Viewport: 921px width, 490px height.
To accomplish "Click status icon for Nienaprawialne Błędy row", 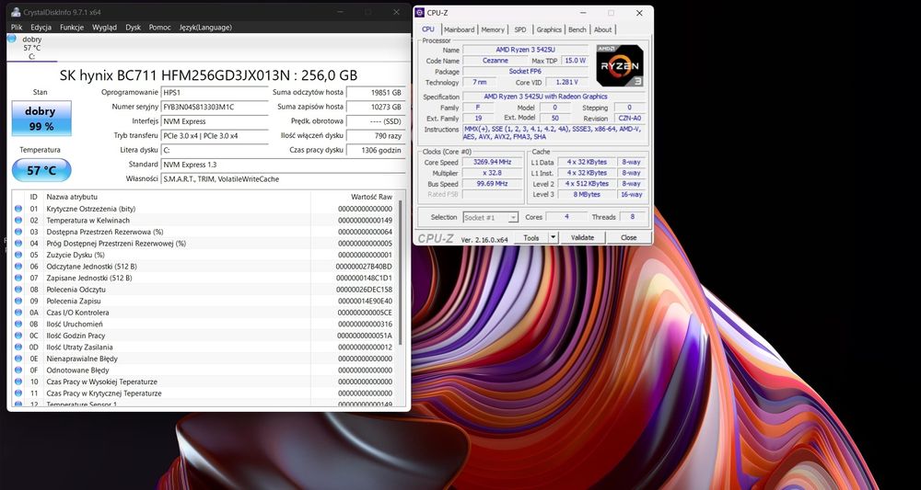I will pos(18,359).
